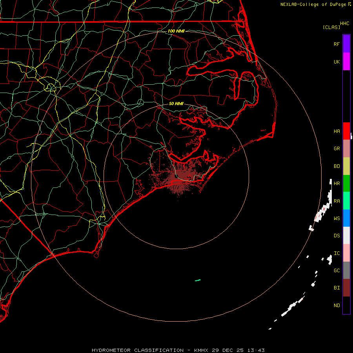Screen dimensions: 353x353
Task: Choose the WS blue legend swatch
Action: click(346, 218)
